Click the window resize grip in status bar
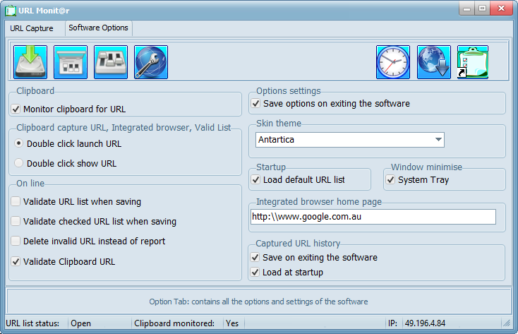The image size is (518, 334). tap(507, 323)
